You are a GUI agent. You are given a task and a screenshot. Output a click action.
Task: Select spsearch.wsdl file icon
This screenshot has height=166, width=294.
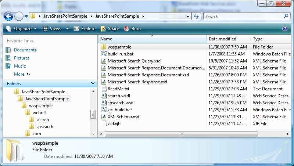104,103
